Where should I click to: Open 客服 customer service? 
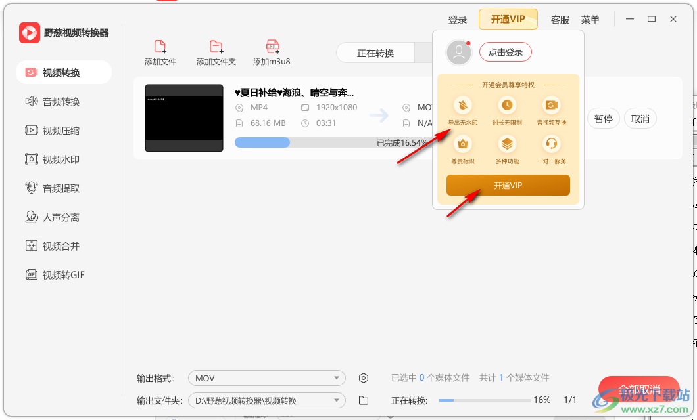(560, 20)
